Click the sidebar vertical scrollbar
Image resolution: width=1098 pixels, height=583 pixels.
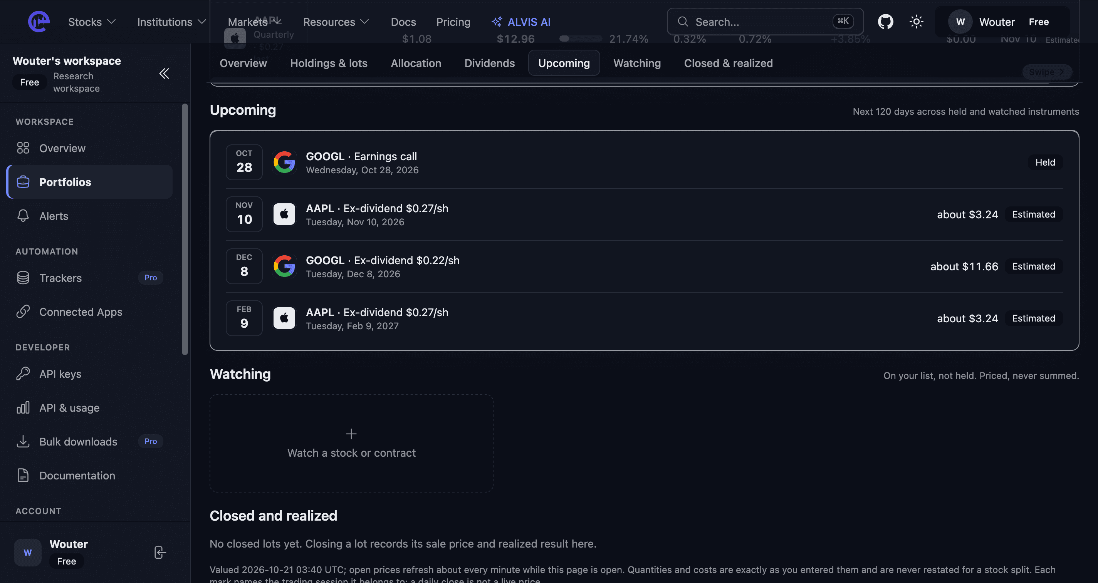coord(185,229)
